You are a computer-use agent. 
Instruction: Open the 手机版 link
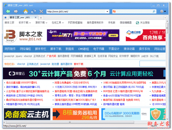[x=112, y=23]
